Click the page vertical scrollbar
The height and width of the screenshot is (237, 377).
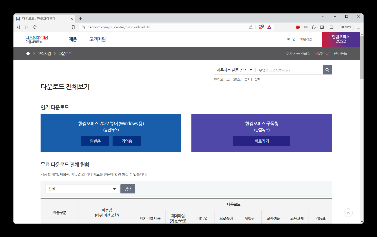(x=362, y=58)
